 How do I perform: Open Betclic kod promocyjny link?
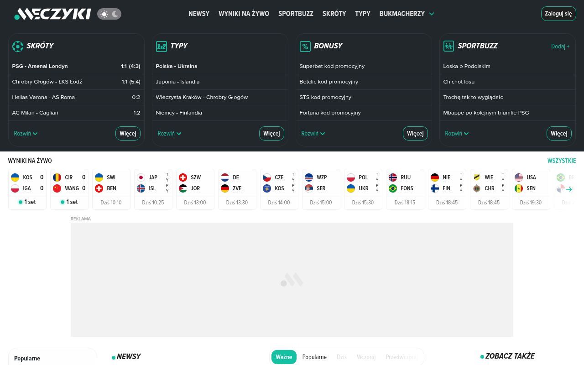364,82
